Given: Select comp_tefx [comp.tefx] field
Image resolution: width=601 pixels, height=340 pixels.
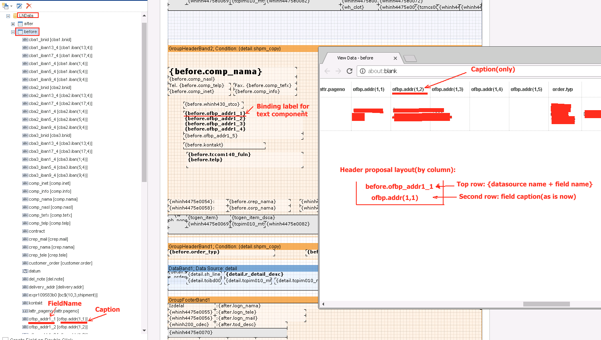Looking at the screenshot, I should (x=50, y=215).
